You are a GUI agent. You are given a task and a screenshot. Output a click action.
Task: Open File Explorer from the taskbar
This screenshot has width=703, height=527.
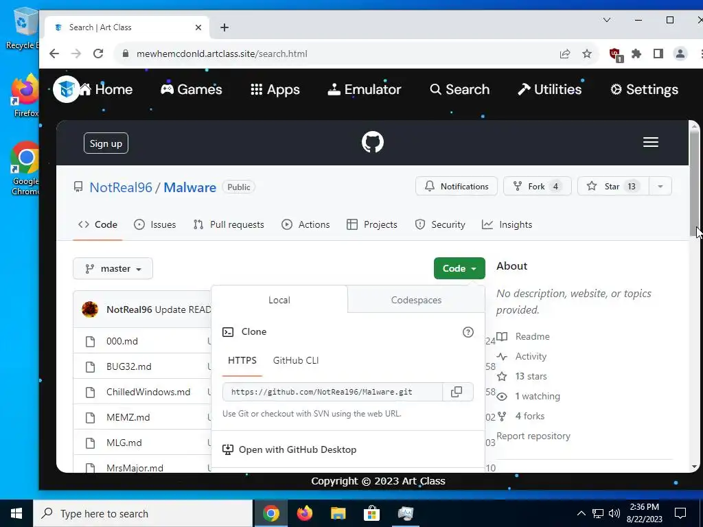(338, 513)
